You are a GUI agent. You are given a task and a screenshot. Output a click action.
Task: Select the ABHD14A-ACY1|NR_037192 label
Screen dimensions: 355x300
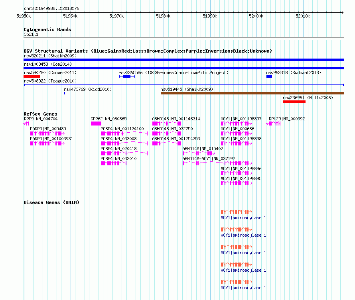click(x=209, y=159)
